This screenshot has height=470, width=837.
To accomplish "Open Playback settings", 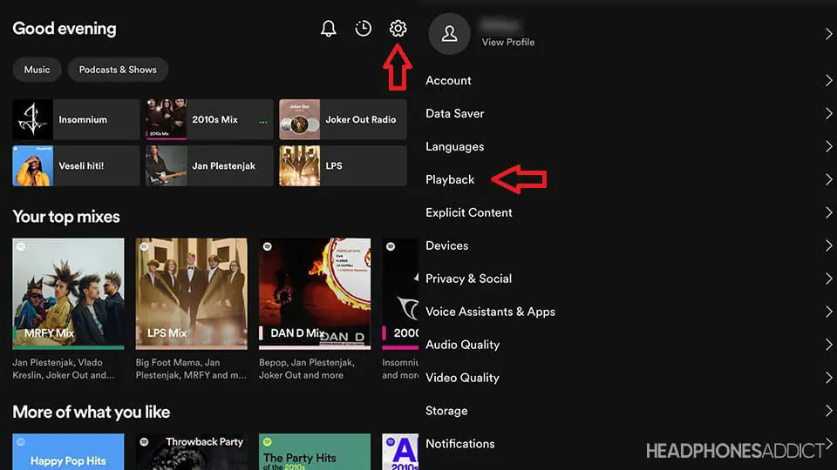I will (x=628, y=179).
